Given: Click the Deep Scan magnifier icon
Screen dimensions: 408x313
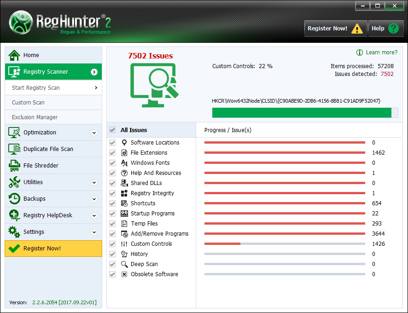Looking at the screenshot, I should [x=124, y=264].
